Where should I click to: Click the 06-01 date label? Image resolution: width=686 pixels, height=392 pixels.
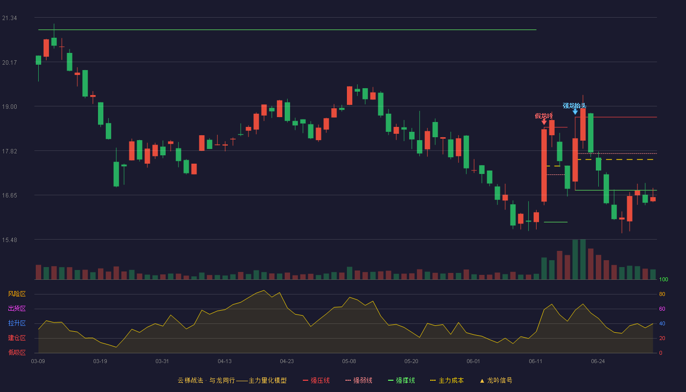click(473, 361)
